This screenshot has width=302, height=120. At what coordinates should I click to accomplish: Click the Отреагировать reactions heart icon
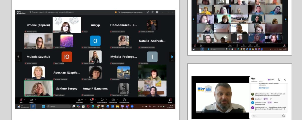102,100
